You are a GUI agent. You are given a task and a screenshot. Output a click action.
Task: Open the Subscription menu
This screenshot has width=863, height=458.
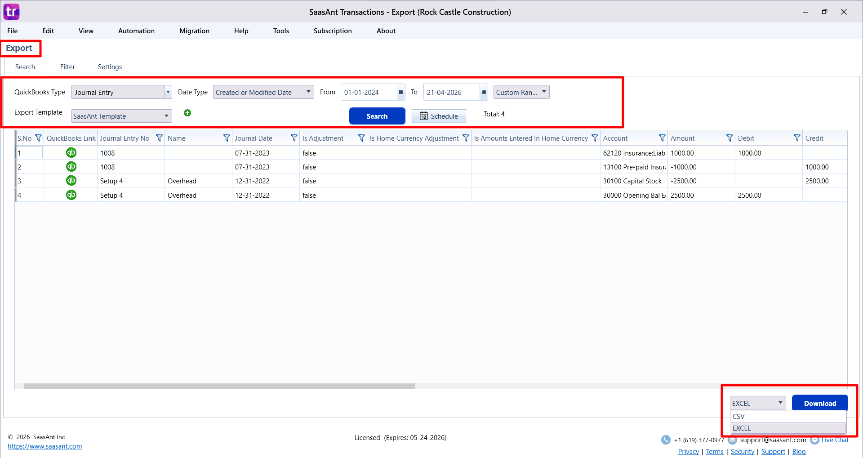coord(333,31)
